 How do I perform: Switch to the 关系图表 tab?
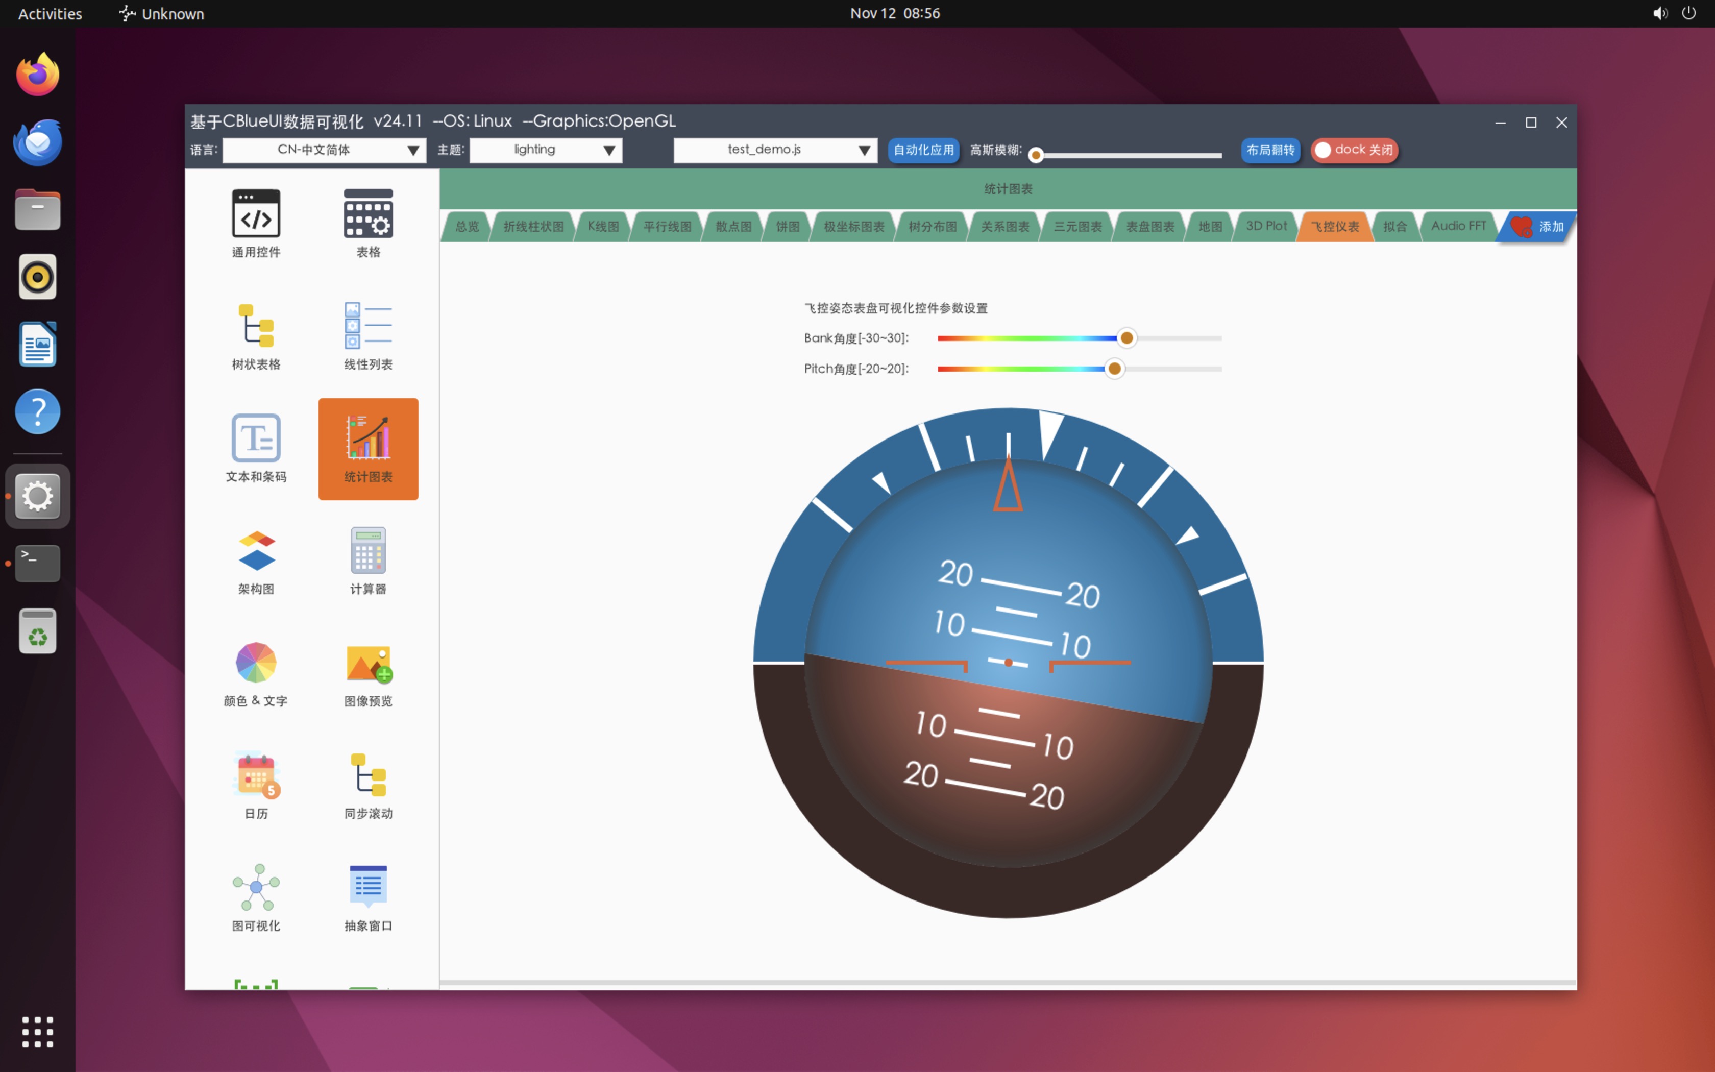[x=1005, y=226]
